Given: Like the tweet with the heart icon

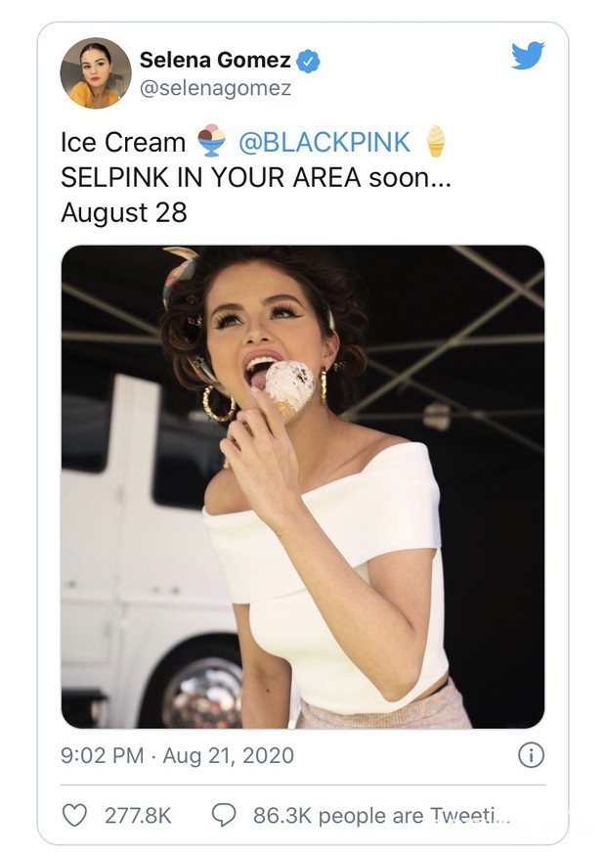Looking at the screenshot, I should click(74, 815).
